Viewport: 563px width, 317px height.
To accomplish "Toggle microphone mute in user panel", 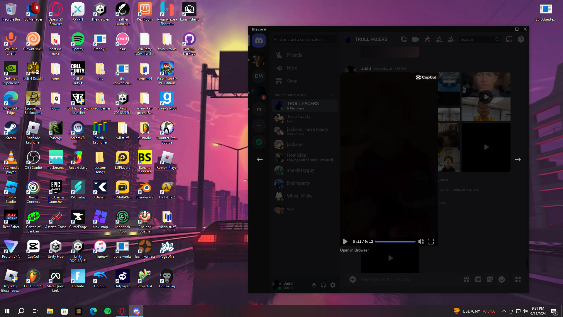I will point(314,285).
